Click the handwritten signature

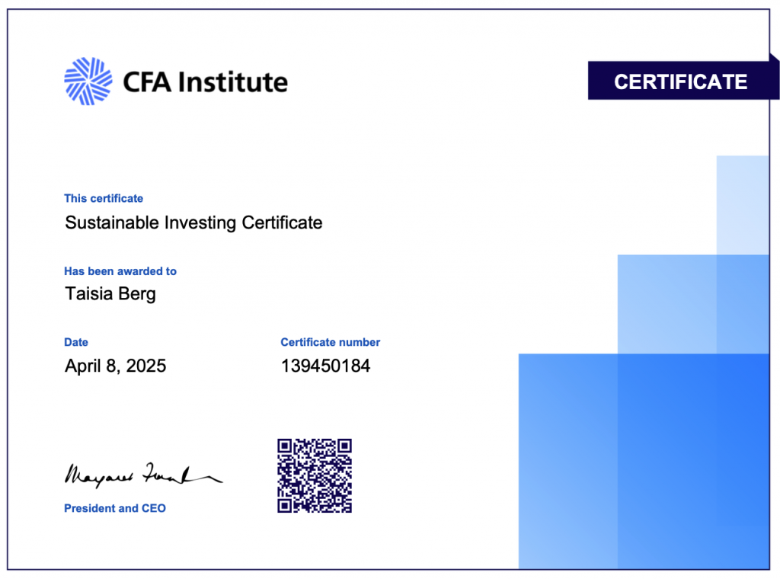[141, 475]
